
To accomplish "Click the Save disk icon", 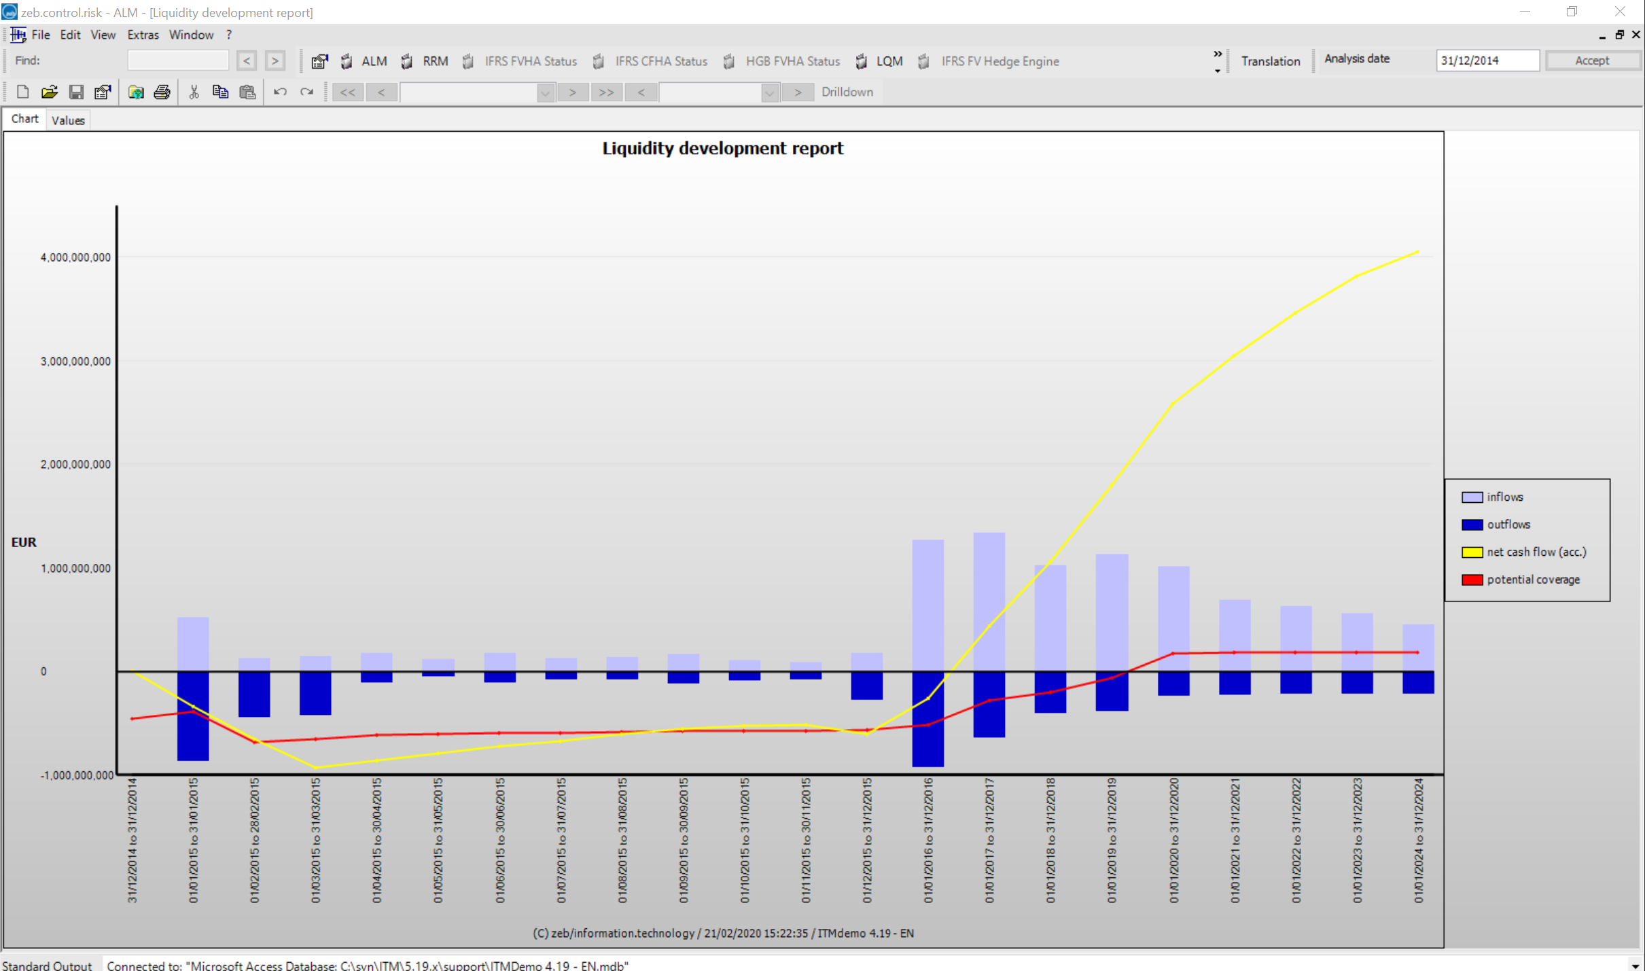I will click(76, 92).
